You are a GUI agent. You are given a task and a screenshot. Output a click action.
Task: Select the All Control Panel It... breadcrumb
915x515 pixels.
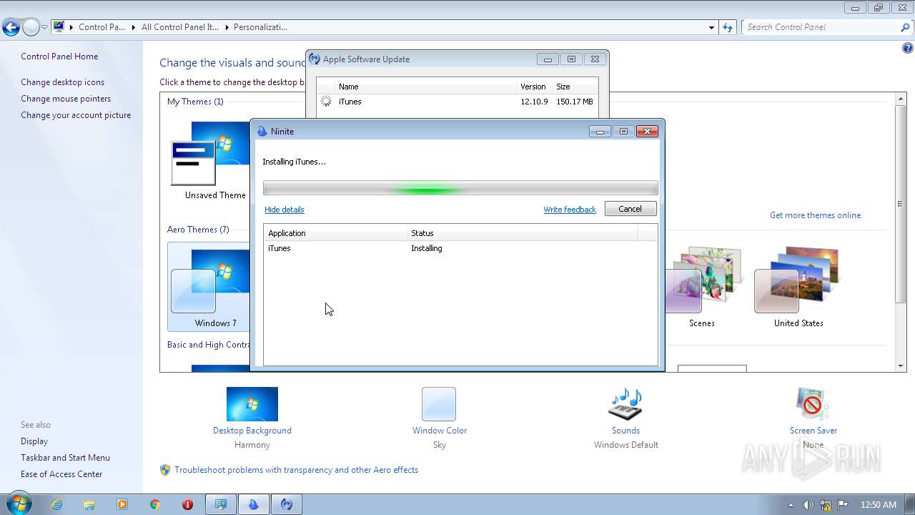(179, 27)
